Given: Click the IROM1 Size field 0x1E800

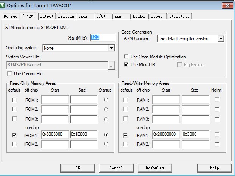Looking at the screenshot, I should pyautogui.click(x=84, y=135).
